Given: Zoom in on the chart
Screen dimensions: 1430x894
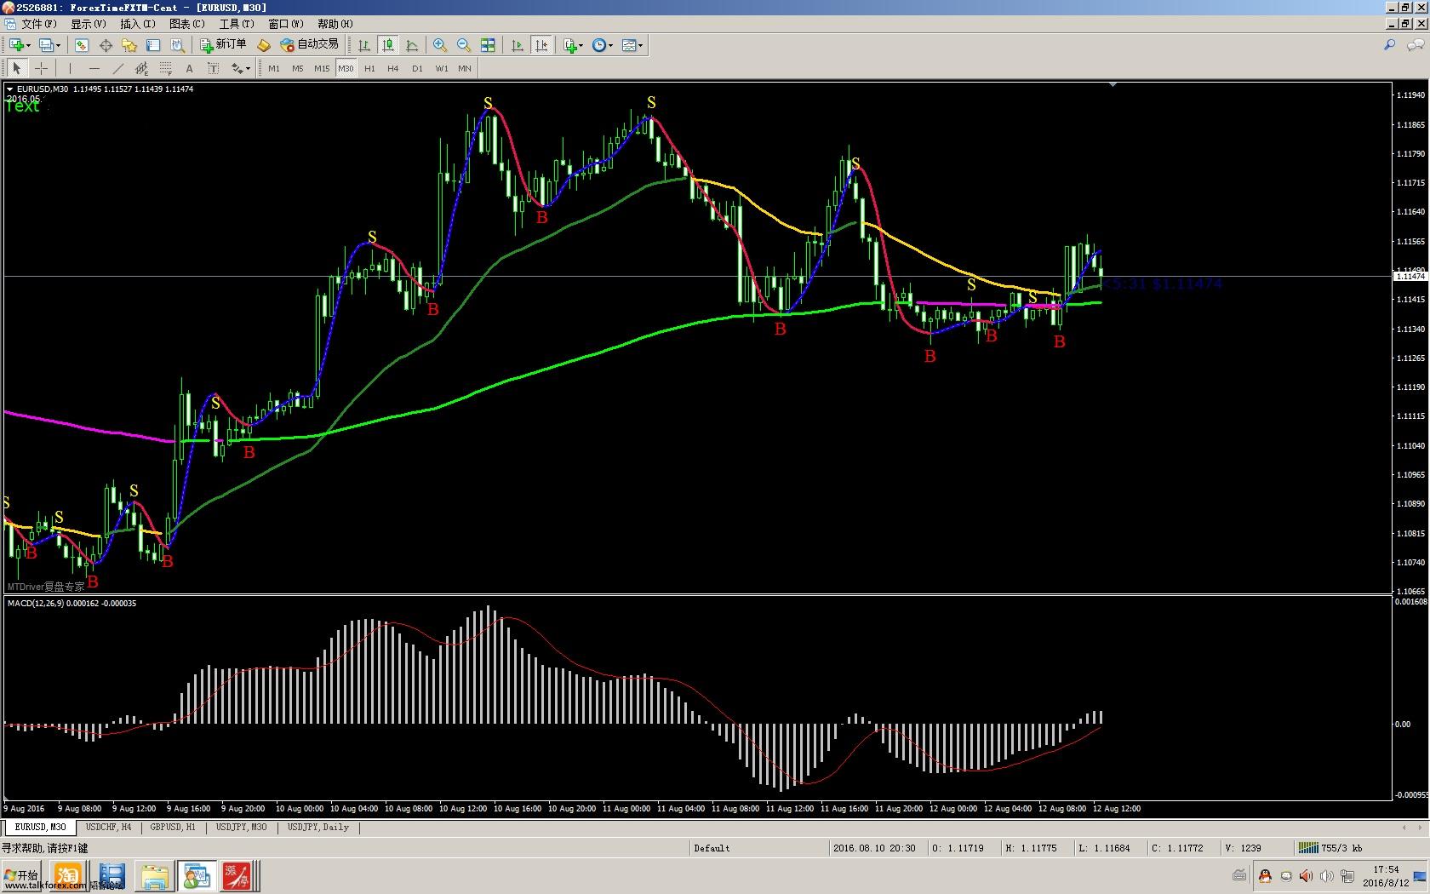Looking at the screenshot, I should click(x=440, y=45).
